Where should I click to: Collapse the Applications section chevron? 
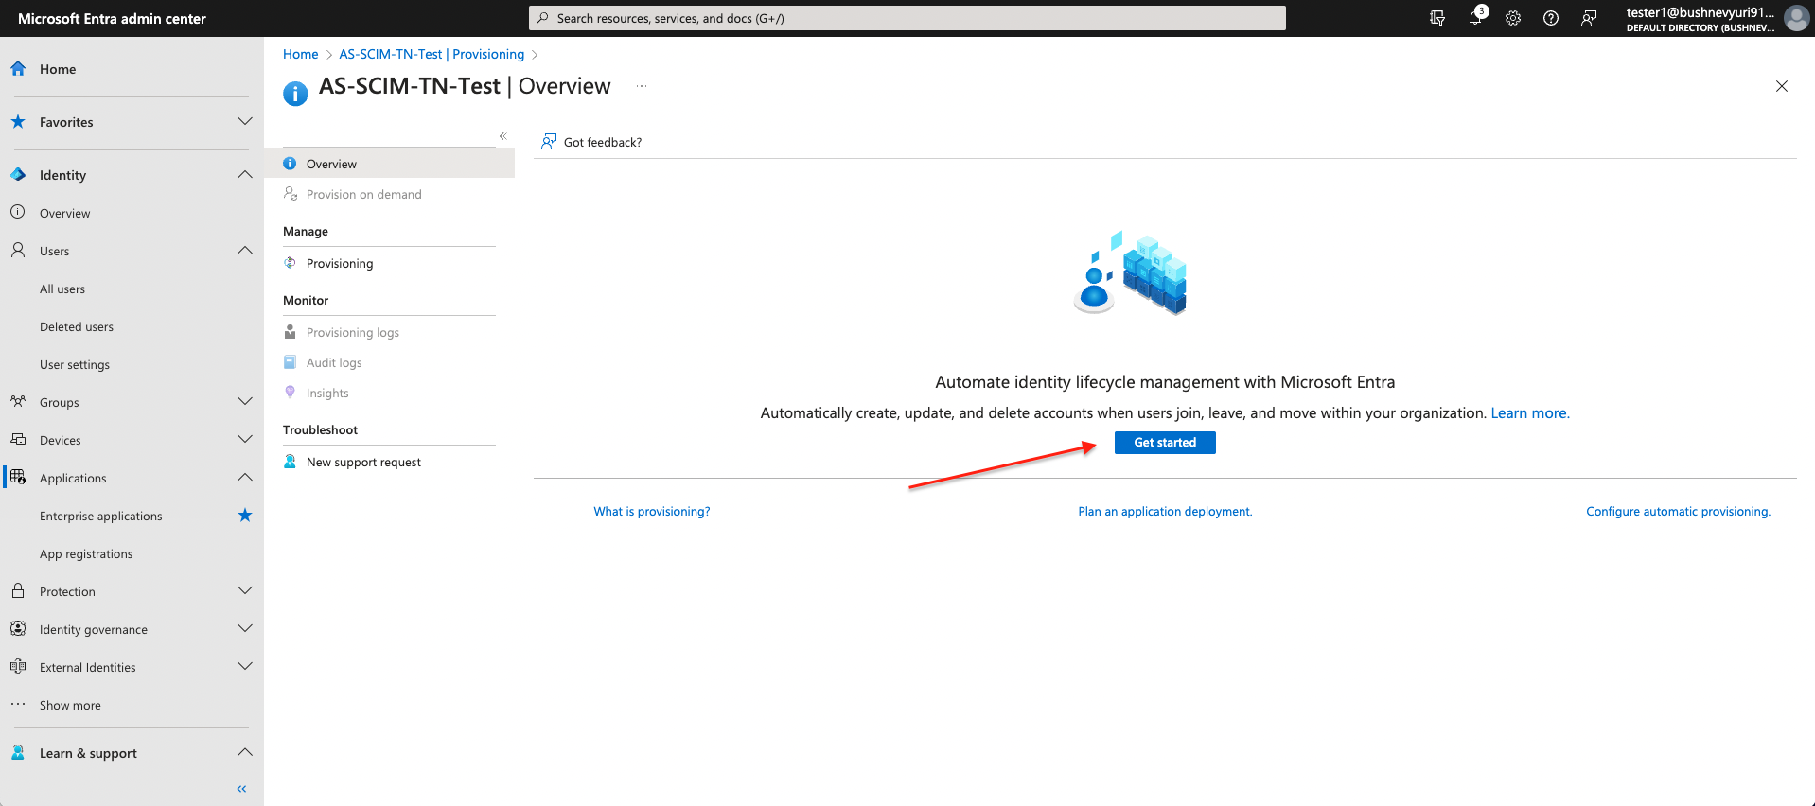(245, 477)
